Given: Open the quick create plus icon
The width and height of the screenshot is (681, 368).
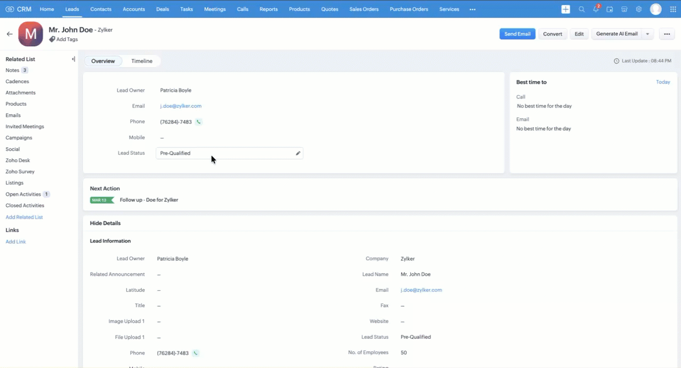Looking at the screenshot, I should [x=566, y=9].
